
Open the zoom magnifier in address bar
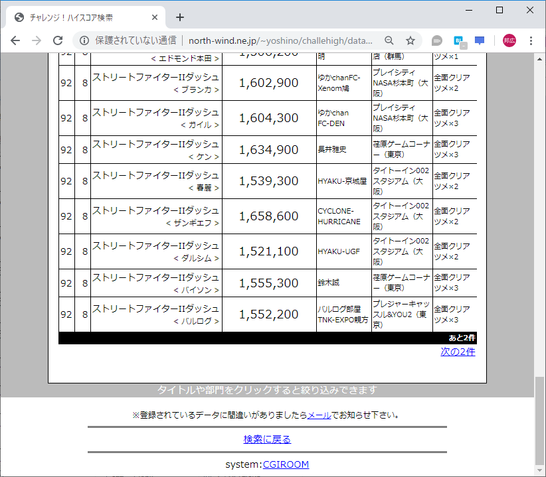click(389, 40)
